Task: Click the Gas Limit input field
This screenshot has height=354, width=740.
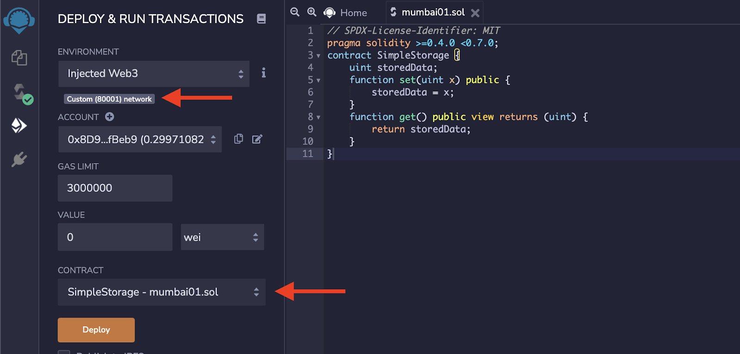Action: click(115, 188)
